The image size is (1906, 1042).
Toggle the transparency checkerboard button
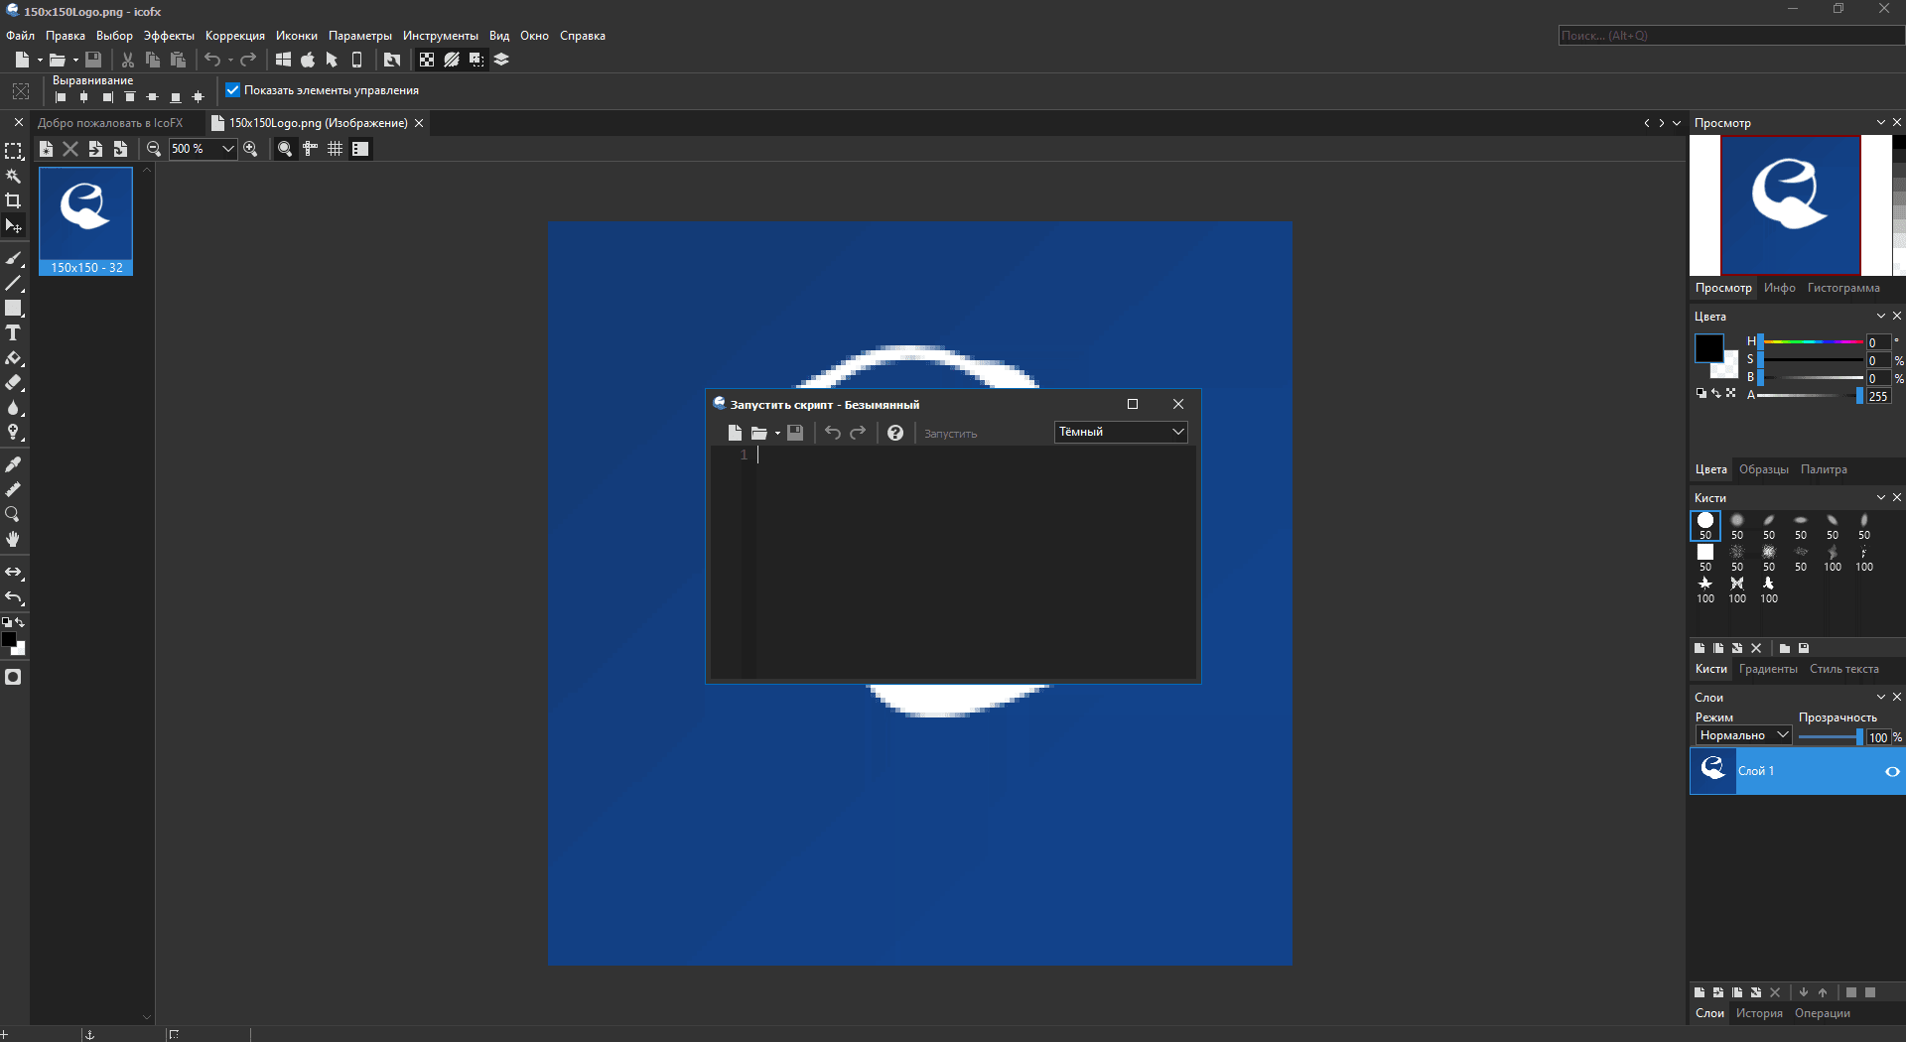[427, 60]
